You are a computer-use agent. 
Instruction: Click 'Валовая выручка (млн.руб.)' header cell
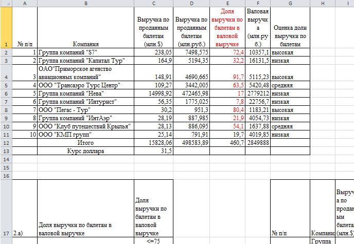[x=258, y=28]
